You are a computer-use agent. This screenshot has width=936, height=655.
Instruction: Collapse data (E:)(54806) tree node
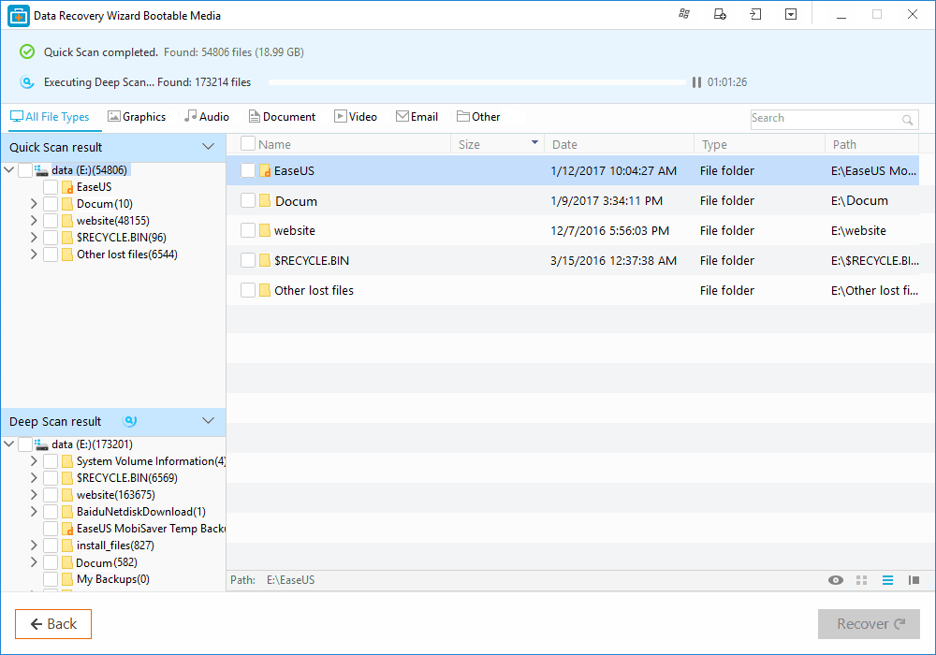coord(9,170)
